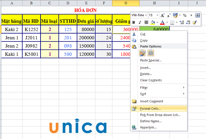This screenshot has width=206, height=139.
Task: Open the font size 13 dropdown
Action: (x=157, y=15)
